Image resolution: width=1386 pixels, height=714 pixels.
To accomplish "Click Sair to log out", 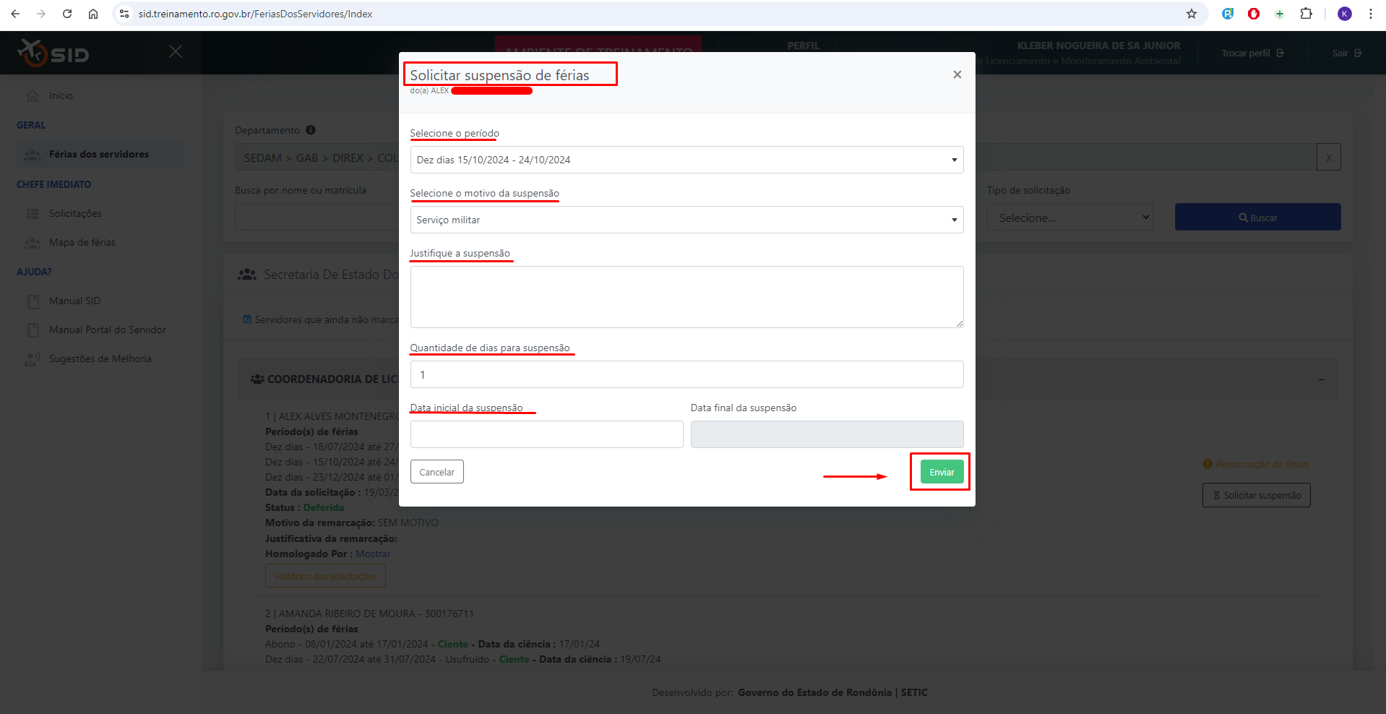I will [1347, 53].
